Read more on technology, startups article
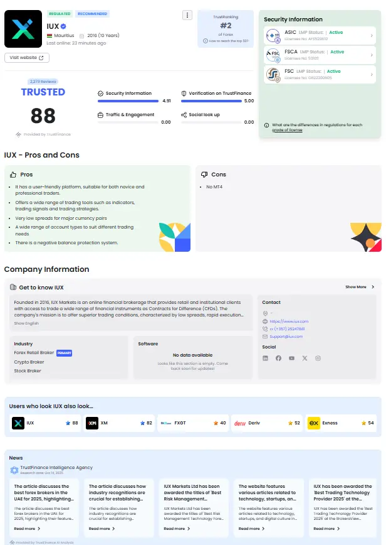 point(251,529)
